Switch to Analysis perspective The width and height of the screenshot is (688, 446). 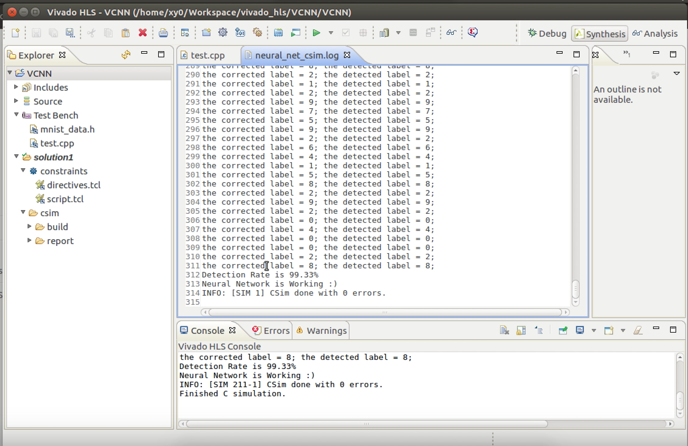point(655,34)
